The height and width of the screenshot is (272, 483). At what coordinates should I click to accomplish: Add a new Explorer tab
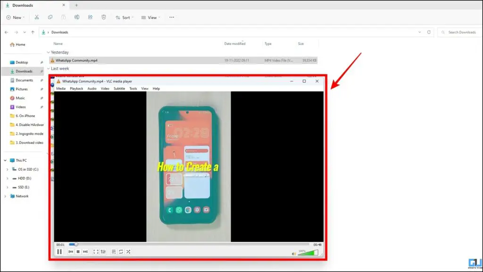(76, 5)
